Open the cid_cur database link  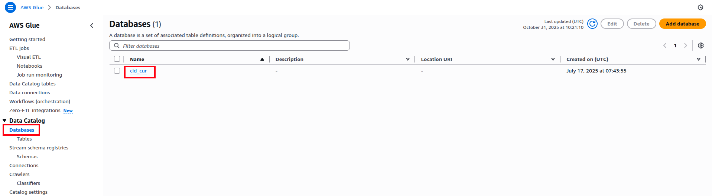[x=138, y=71]
